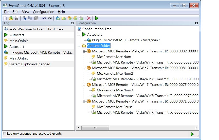Click the New file toolbar icon
The image size is (219, 140).
[x=5, y=18]
